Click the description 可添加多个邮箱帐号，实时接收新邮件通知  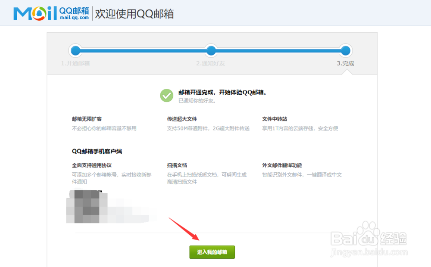112,178
